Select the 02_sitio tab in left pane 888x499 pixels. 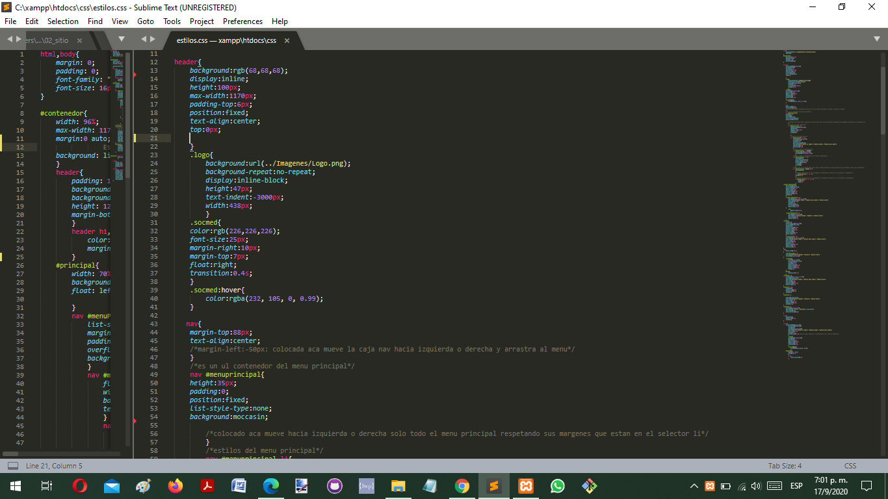pyautogui.click(x=52, y=40)
